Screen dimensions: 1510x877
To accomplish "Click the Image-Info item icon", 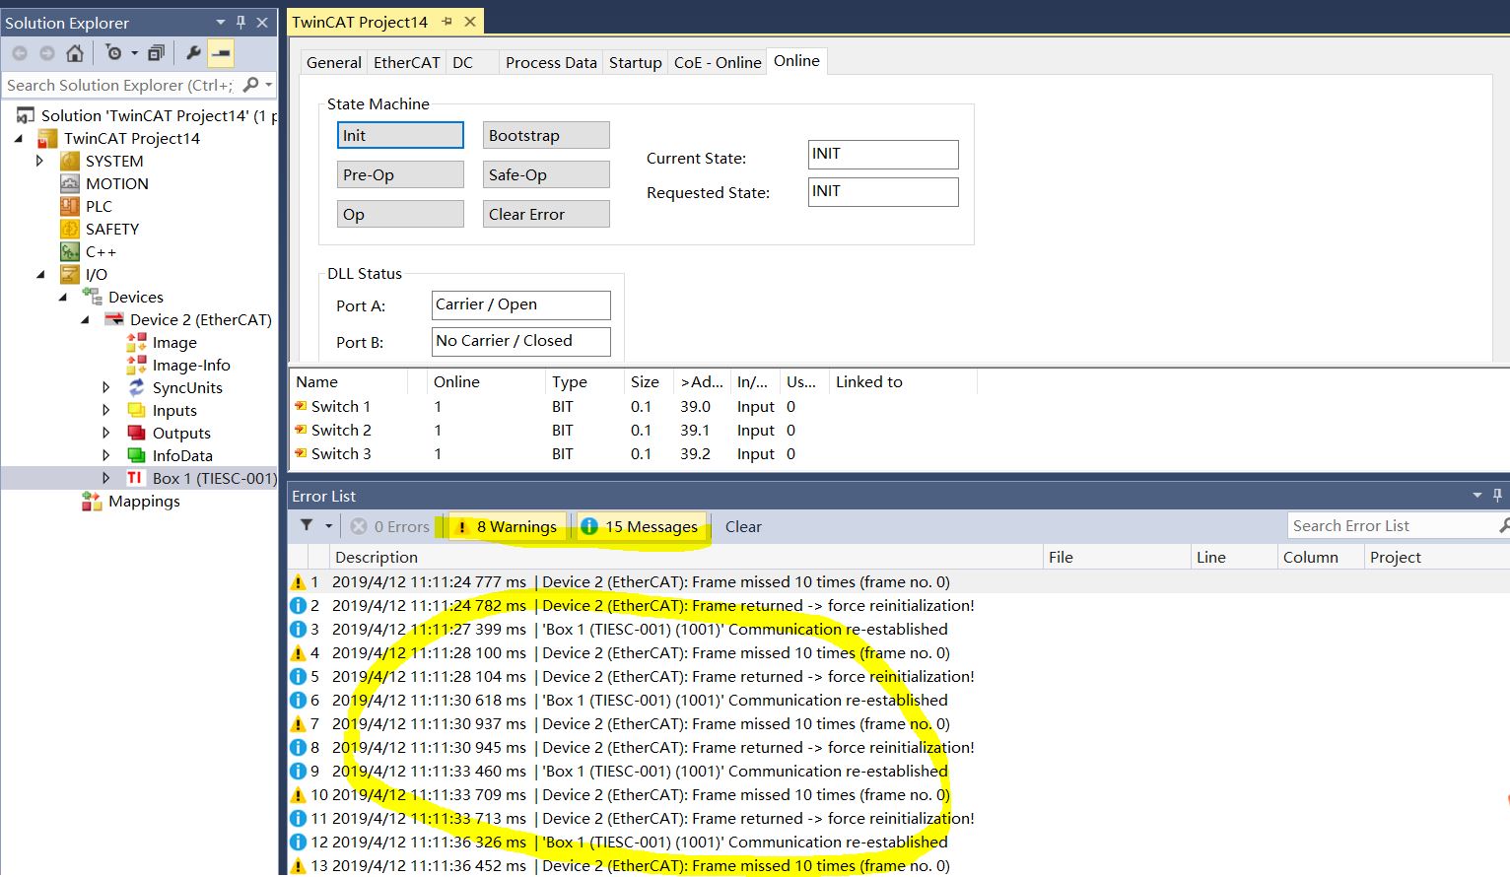I will pos(137,365).
